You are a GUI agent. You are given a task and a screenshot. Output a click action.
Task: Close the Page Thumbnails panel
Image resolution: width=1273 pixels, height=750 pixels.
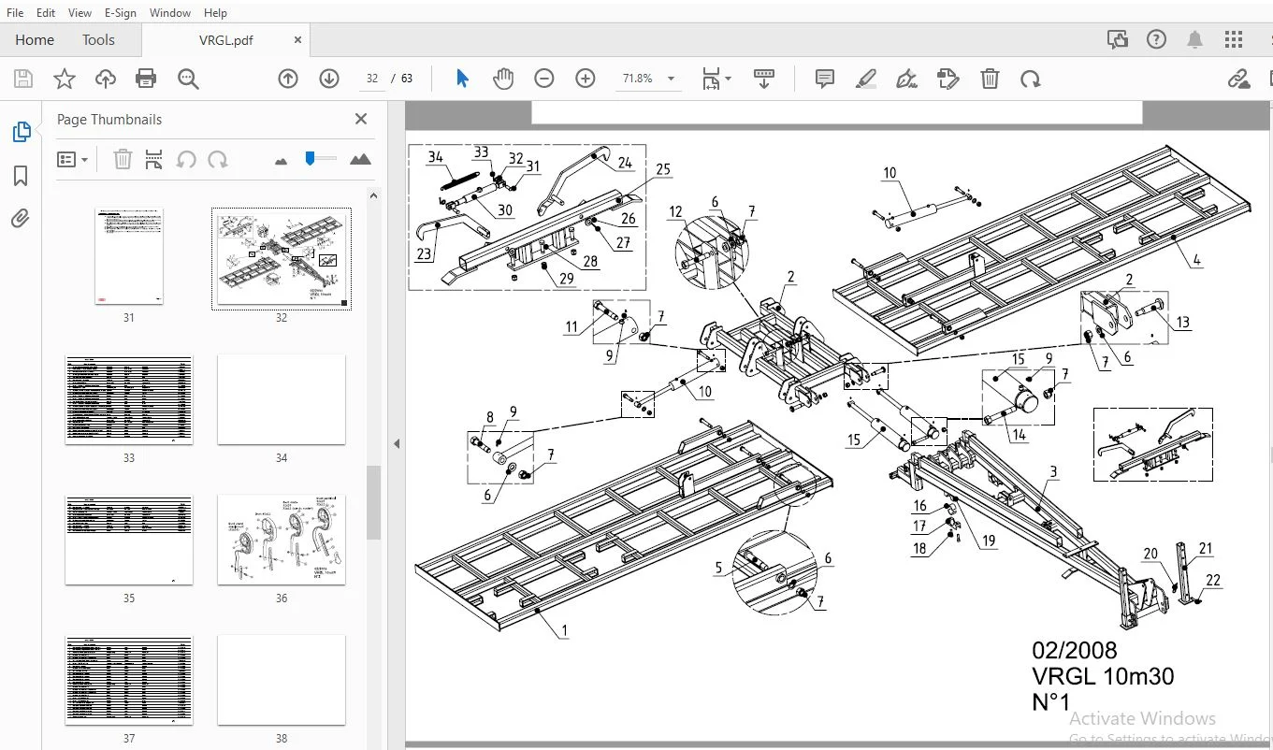[361, 119]
